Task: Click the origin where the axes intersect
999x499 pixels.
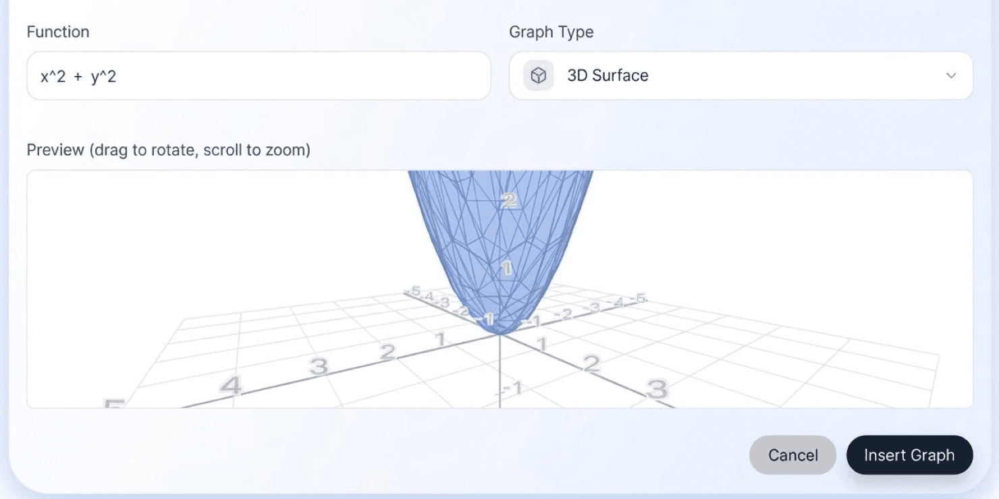Action: [x=500, y=333]
